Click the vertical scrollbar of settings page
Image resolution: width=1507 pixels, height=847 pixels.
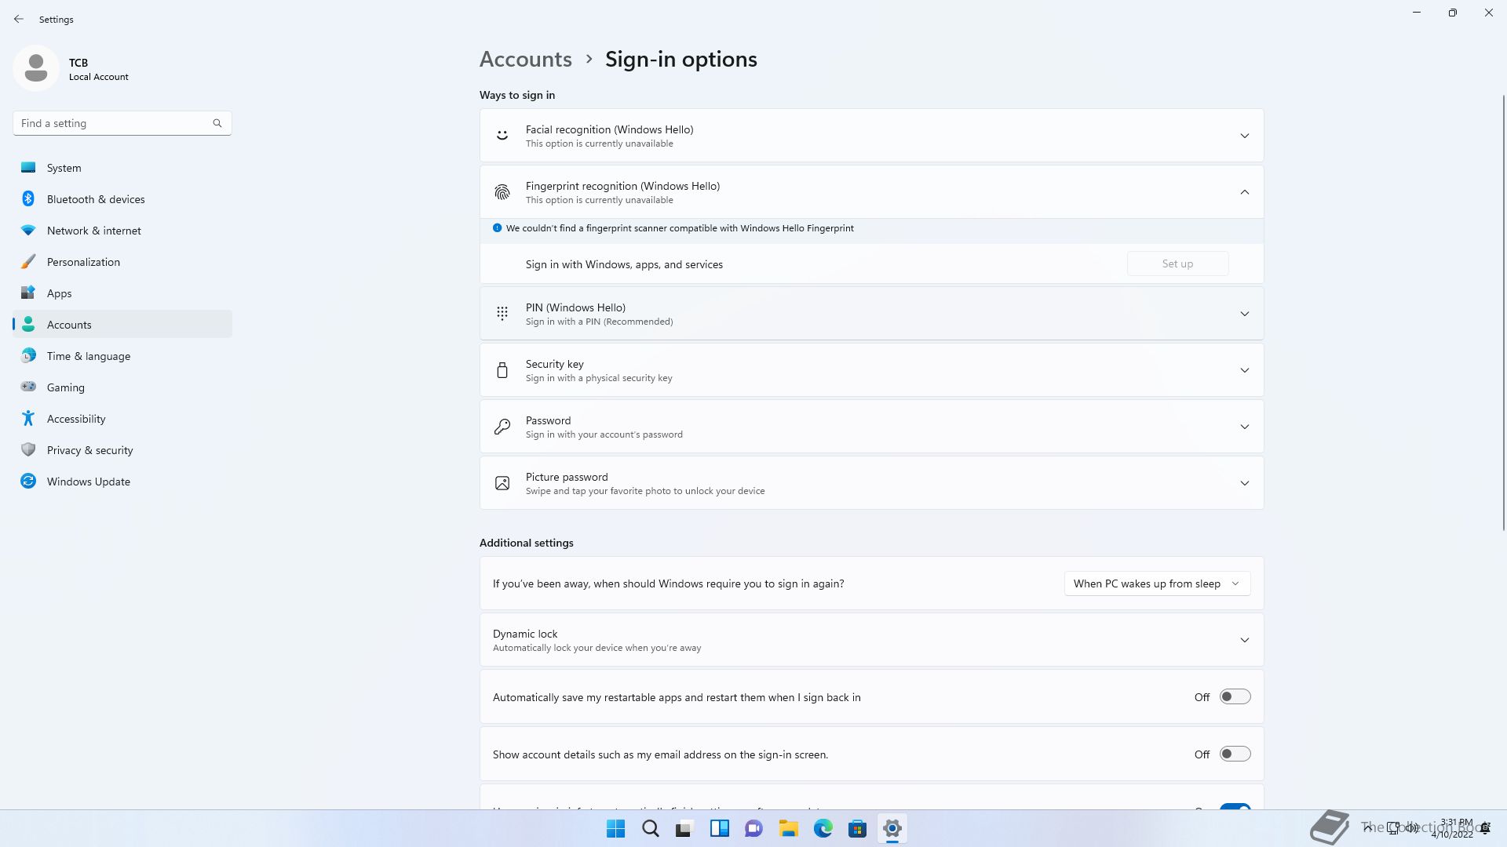click(1504, 313)
